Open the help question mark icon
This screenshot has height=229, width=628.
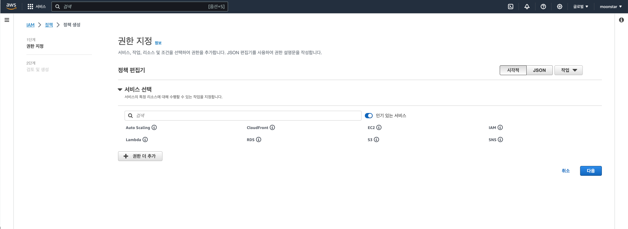[x=543, y=7]
